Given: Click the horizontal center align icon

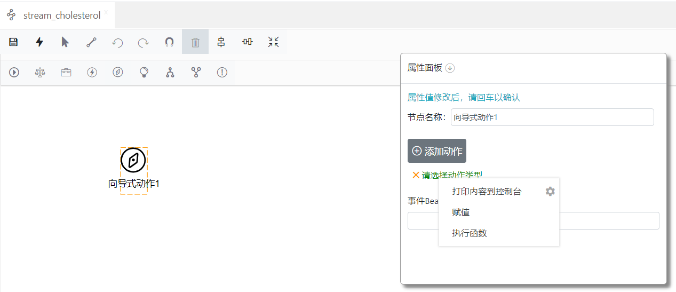Looking at the screenshot, I should pos(247,42).
